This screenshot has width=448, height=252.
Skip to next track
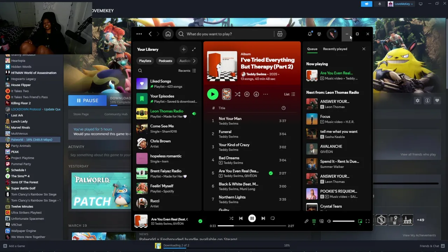(263, 218)
